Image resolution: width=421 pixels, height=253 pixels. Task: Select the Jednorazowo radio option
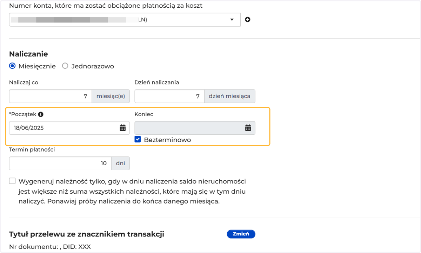(x=65, y=66)
